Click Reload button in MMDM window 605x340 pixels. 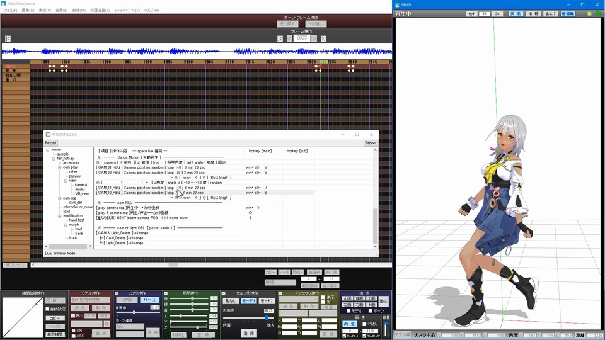click(x=50, y=143)
